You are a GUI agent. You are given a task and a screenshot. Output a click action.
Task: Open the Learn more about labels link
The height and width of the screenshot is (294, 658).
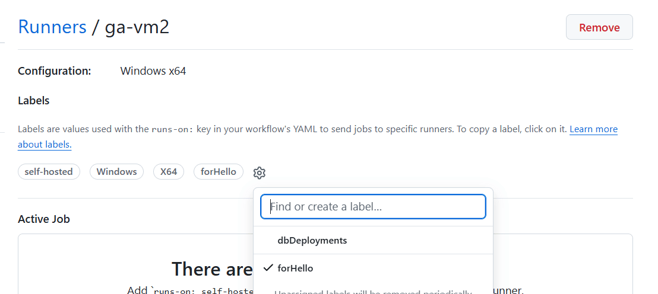point(318,137)
